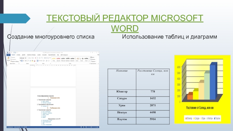Click the Cut (Вырезать) command
The width and height of the screenshot is (233, 131).
point(13,57)
